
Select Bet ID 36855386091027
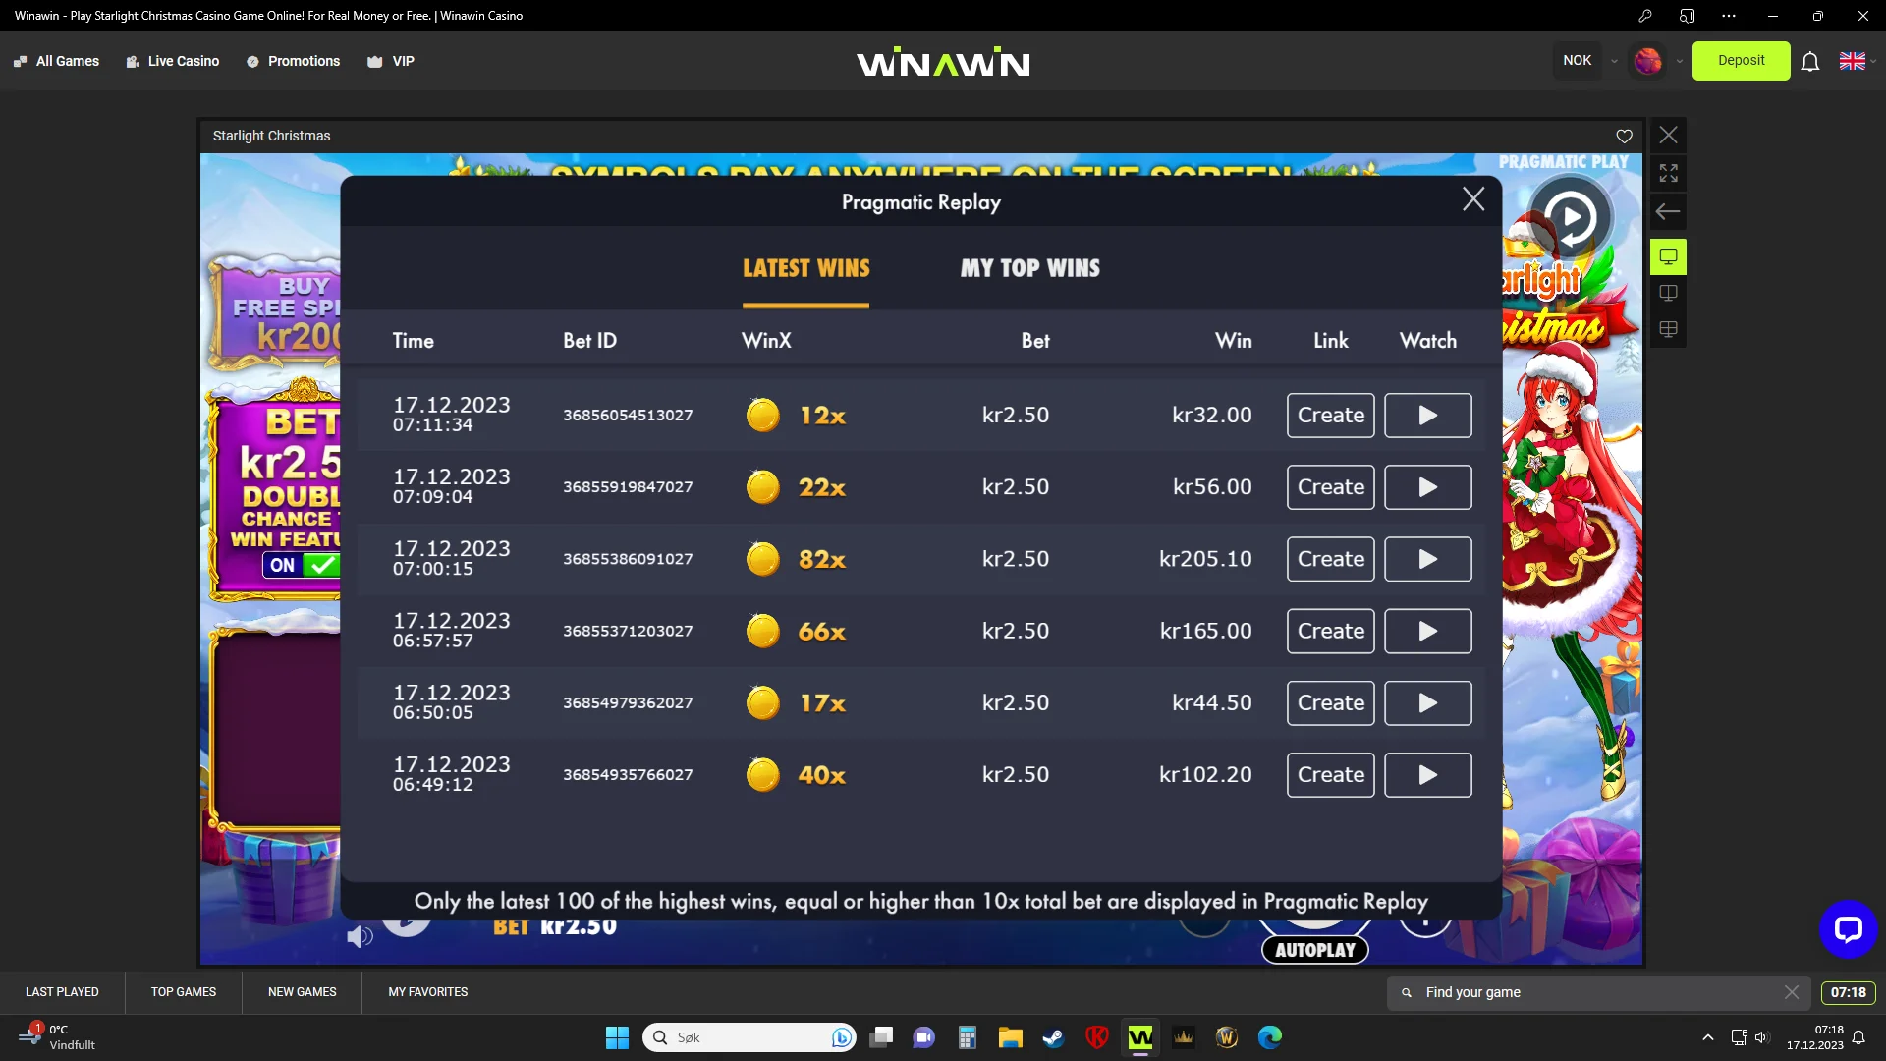click(628, 559)
